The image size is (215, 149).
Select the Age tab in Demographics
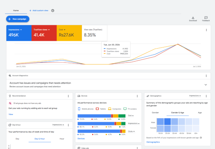point(200,113)
